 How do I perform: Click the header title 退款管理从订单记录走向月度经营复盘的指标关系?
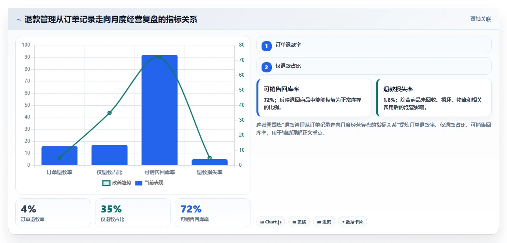[111, 19]
